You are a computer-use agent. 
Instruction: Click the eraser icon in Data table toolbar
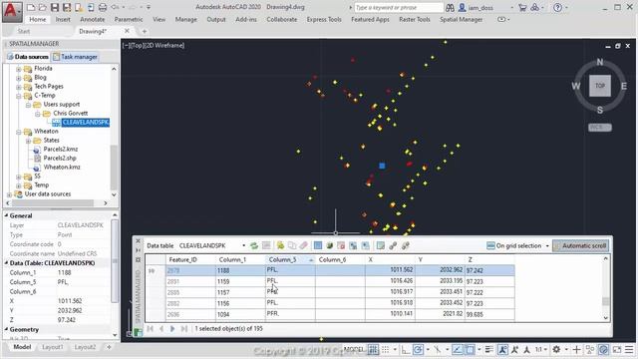point(303,245)
